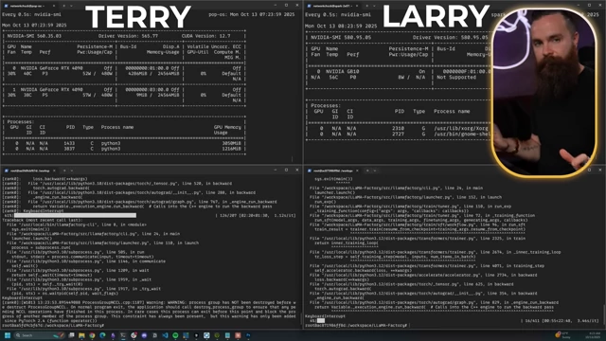Click the /usr/lib/xorg/Xorg process row
The height and width of the screenshot is (341, 606).
[x=398, y=128]
